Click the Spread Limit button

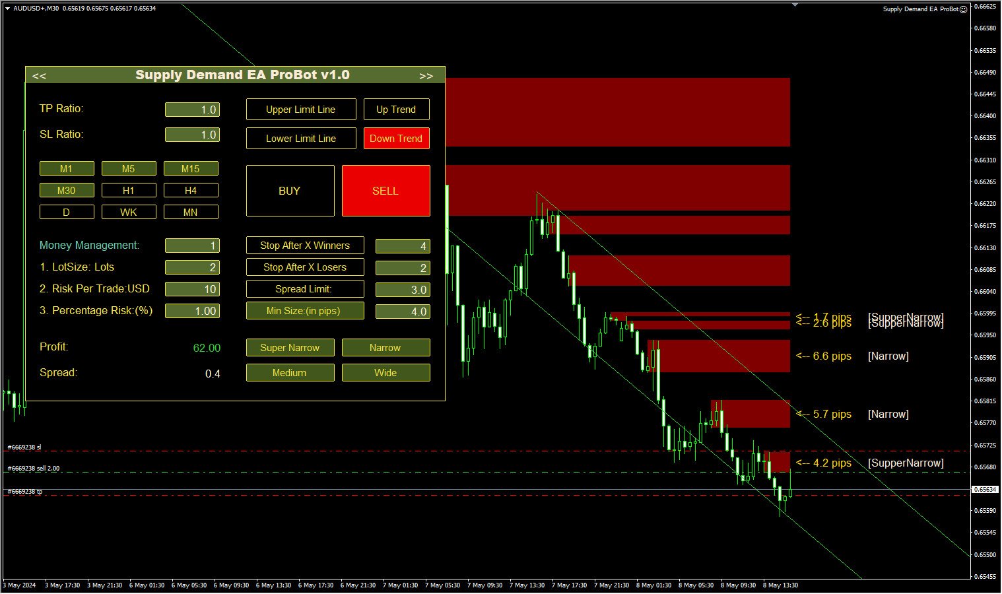click(305, 289)
